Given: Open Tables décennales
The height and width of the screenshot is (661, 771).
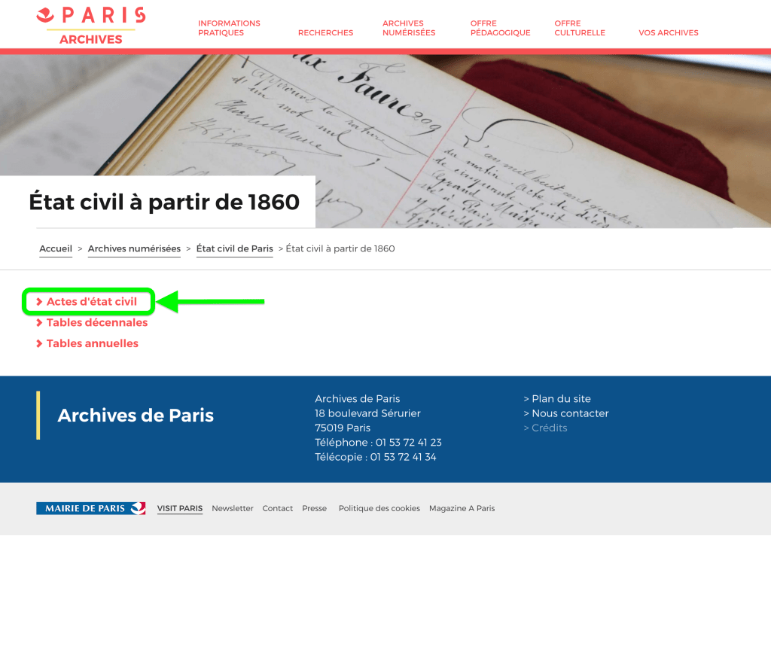Looking at the screenshot, I should pos(96,322).
